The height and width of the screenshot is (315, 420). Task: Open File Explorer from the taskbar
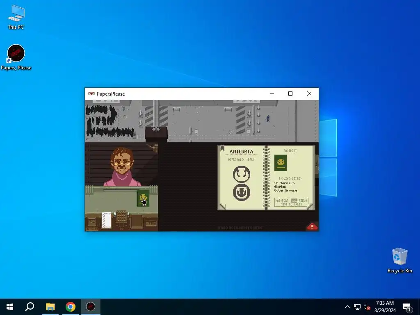pos(50,307)
